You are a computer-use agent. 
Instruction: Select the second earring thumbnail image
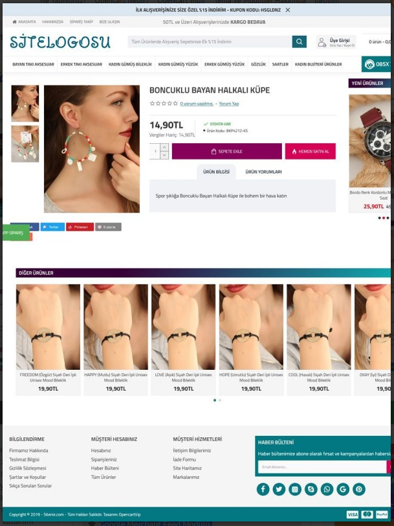(x=25, y=144)
